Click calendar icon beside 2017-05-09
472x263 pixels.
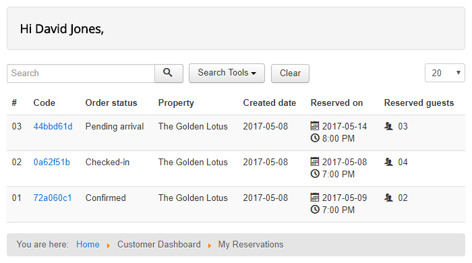coord(315,198)
